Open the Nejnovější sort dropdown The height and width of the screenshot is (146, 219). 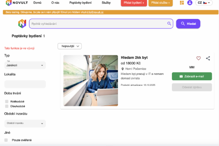(x=69, y=46)
